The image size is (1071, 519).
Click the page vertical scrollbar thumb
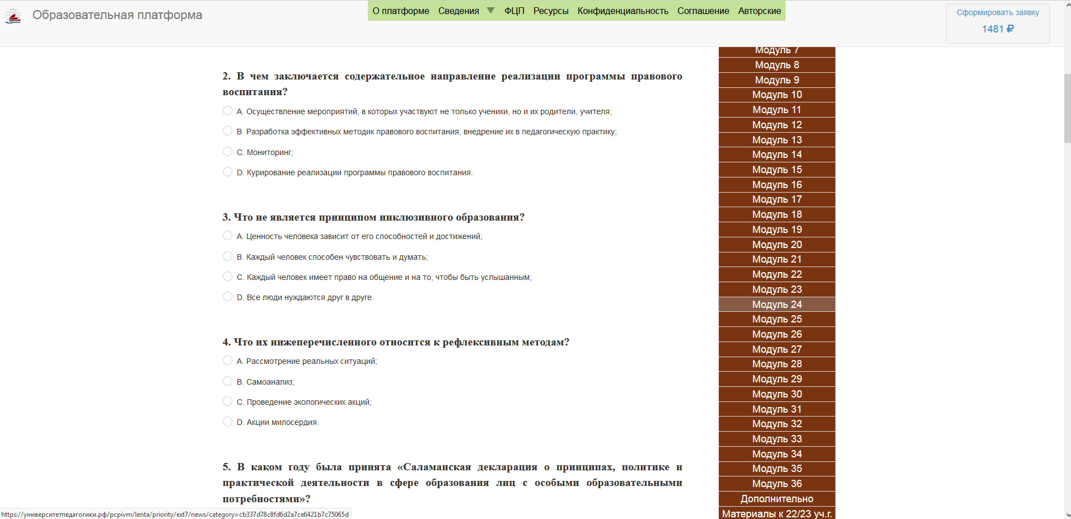point(1067,108)
